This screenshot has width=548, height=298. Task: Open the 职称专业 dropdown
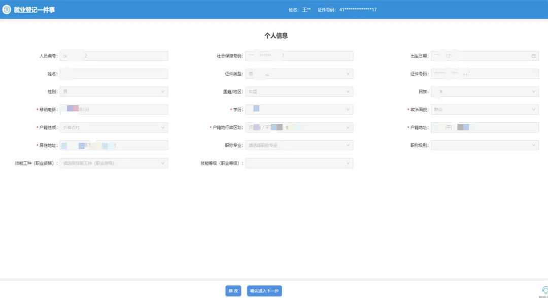click(299, 146)
